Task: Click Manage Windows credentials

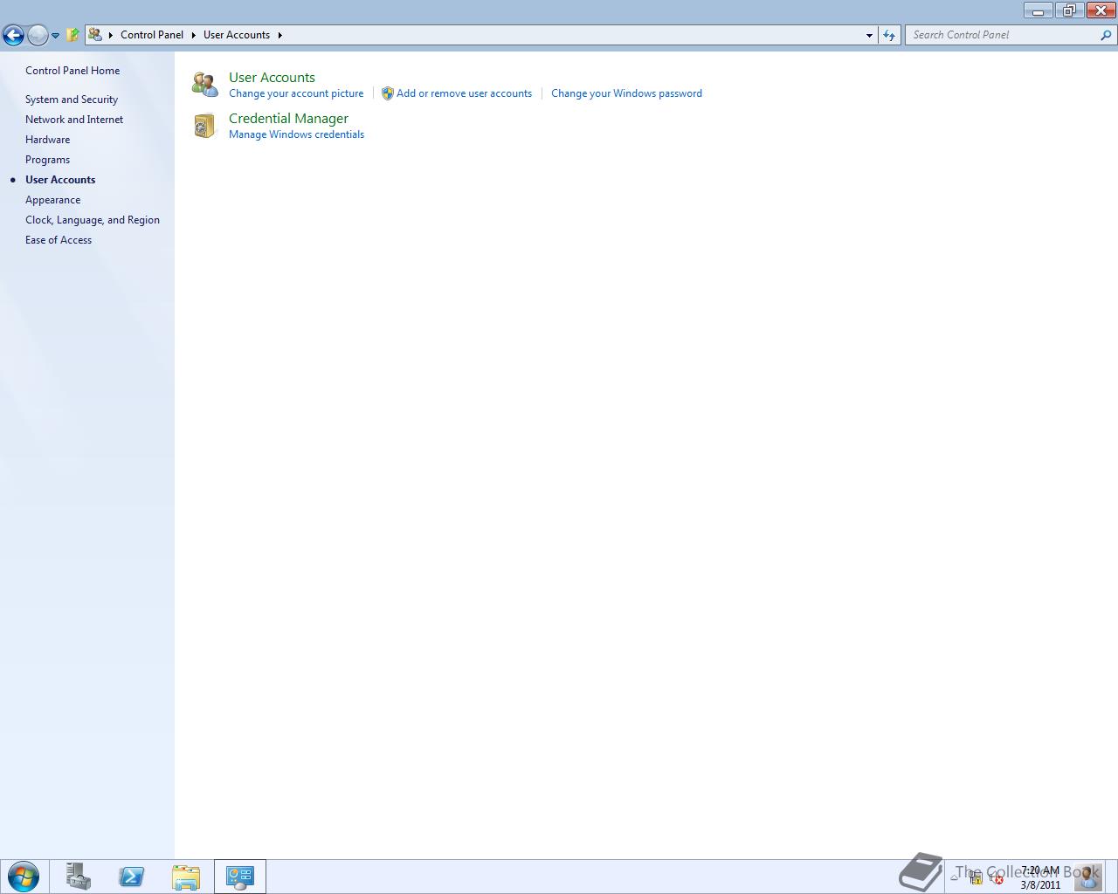Action: point(296,134)
